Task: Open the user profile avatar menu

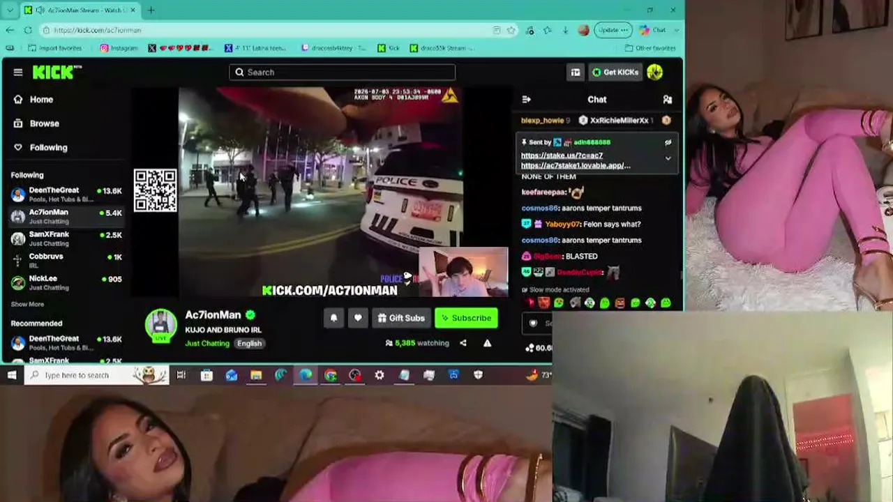Action: tap(654, 72)
